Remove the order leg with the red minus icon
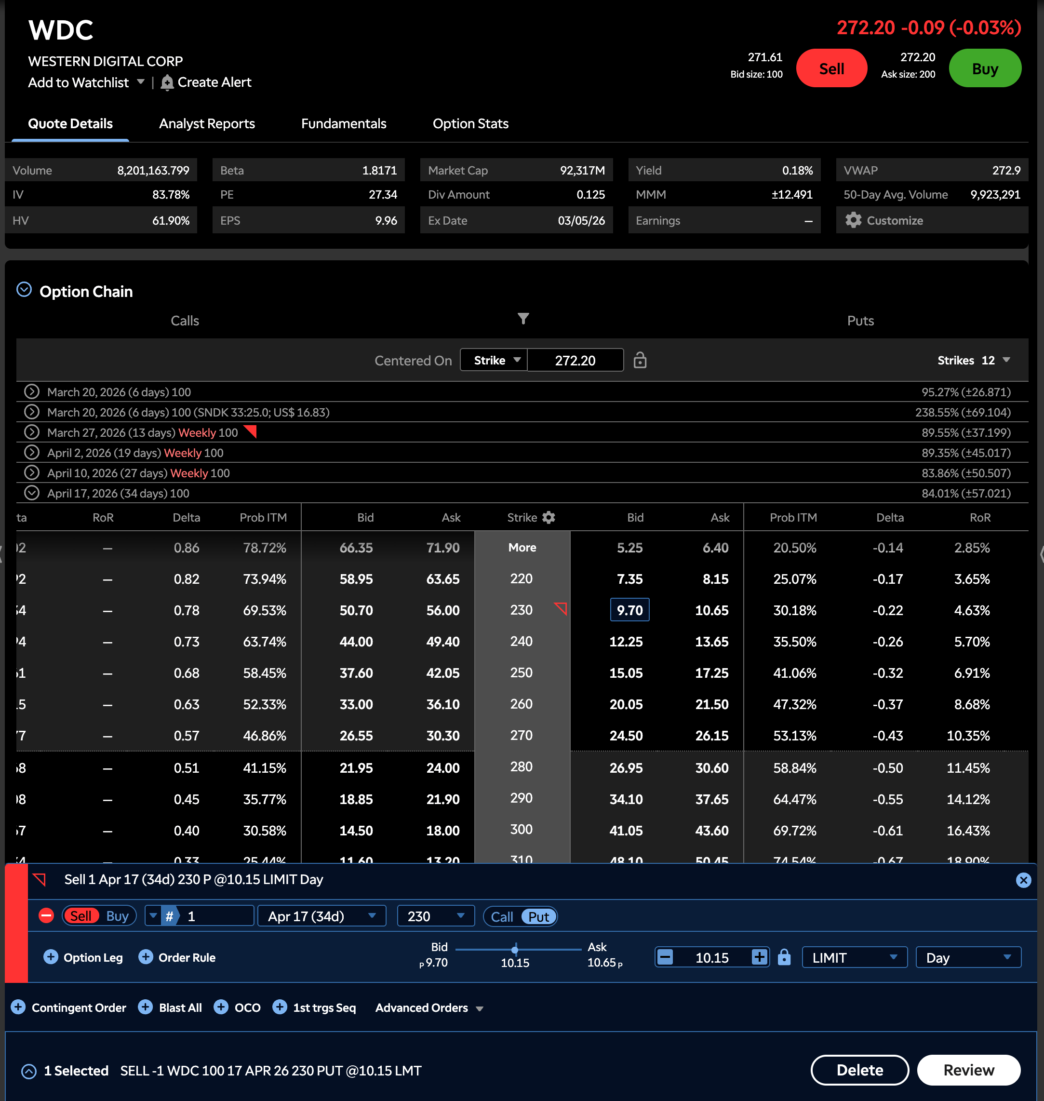Screen dimensions: 1044x1101 (46, 915)
